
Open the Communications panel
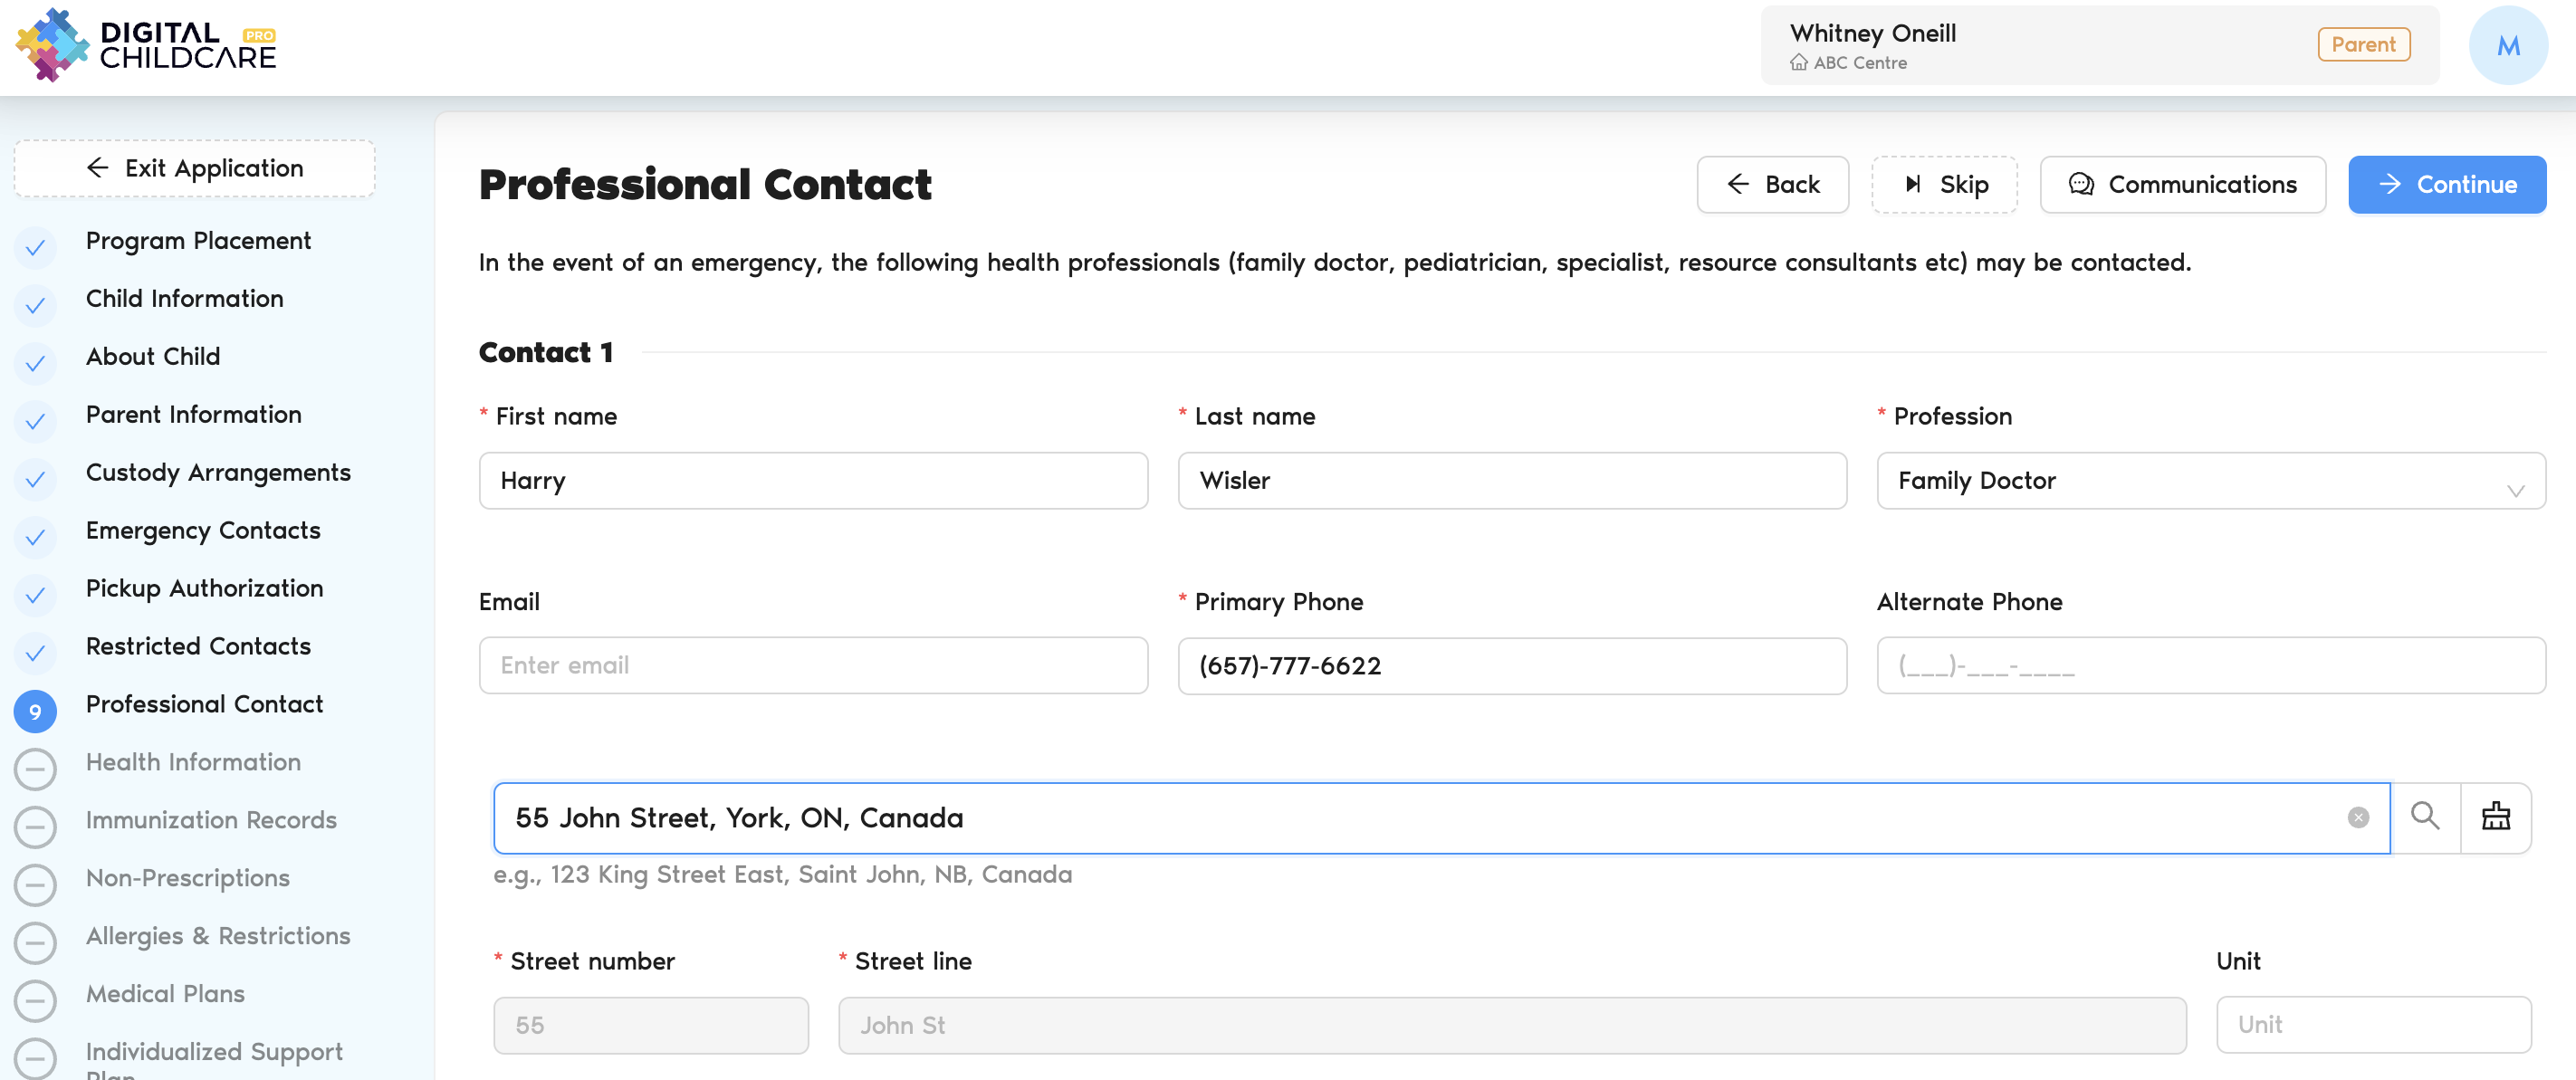pos(2182,185)
